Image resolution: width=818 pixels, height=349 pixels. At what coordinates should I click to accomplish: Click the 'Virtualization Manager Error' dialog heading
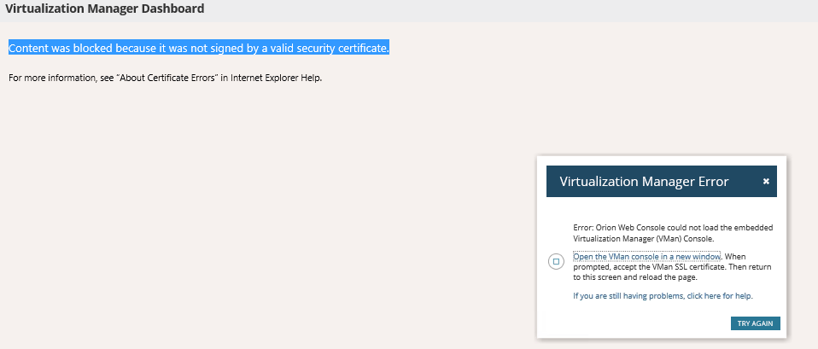coord(645,182)
